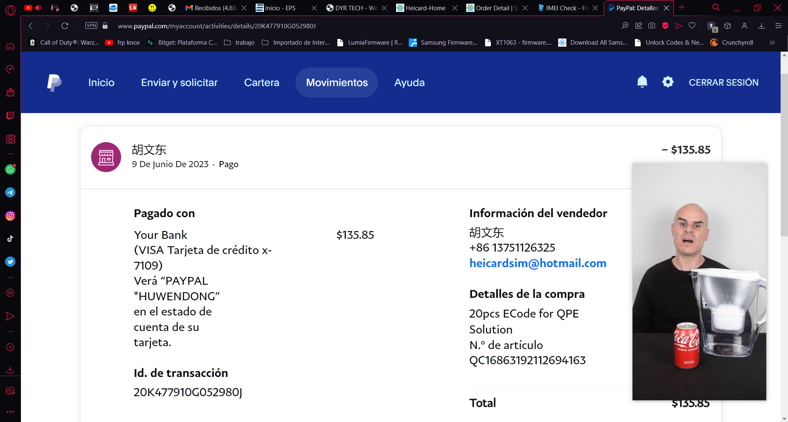This screenshot has width=788, height=422.
Task: Click the PayPal logo
Action: point(54,82)
